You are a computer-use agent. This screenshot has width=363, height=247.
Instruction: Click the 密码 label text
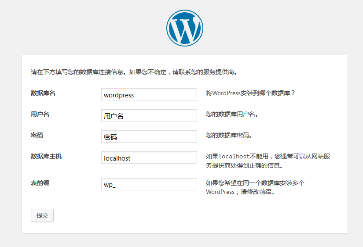pyautogui.click(x=37, y=135)
